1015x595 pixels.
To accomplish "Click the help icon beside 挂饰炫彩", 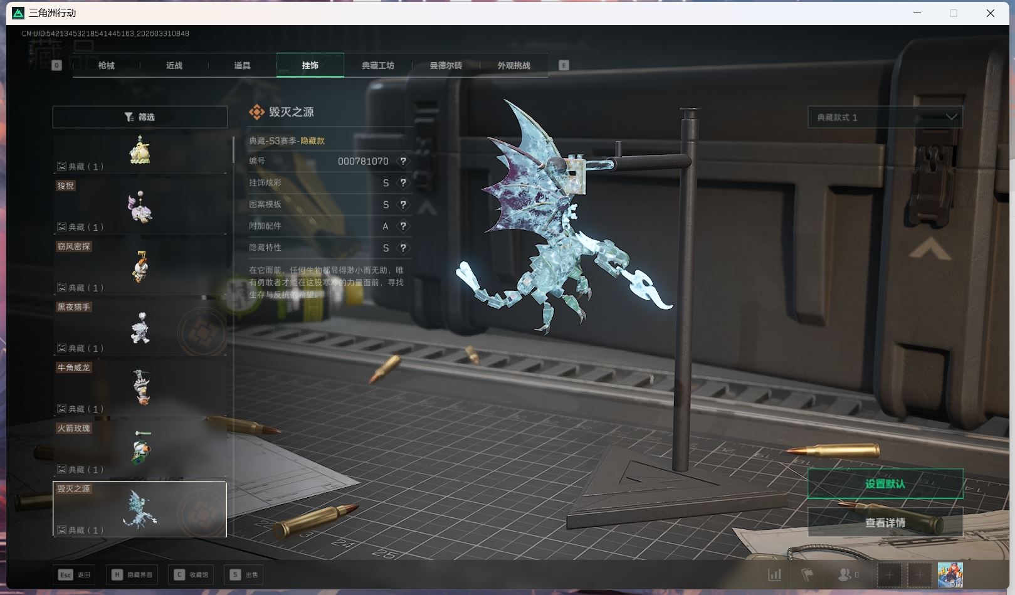I will [403, 183].
